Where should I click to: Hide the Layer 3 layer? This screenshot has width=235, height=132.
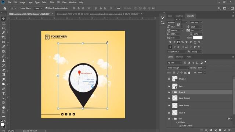coord(169,113)
